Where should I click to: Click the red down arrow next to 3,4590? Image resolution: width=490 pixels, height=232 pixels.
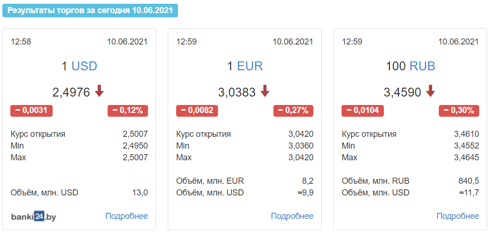[x=431, y=91]
